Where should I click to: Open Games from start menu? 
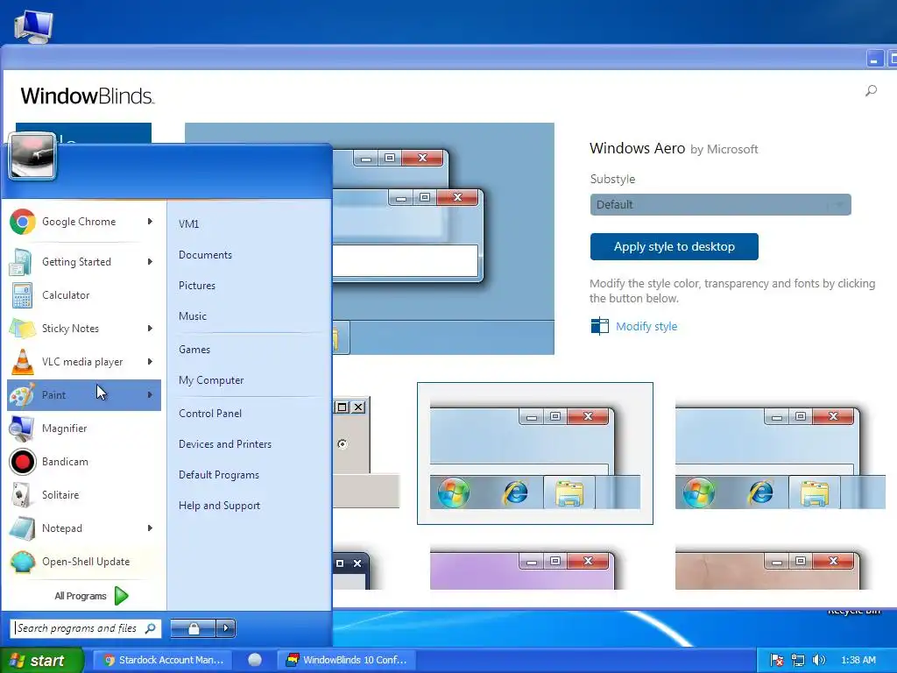194,350
